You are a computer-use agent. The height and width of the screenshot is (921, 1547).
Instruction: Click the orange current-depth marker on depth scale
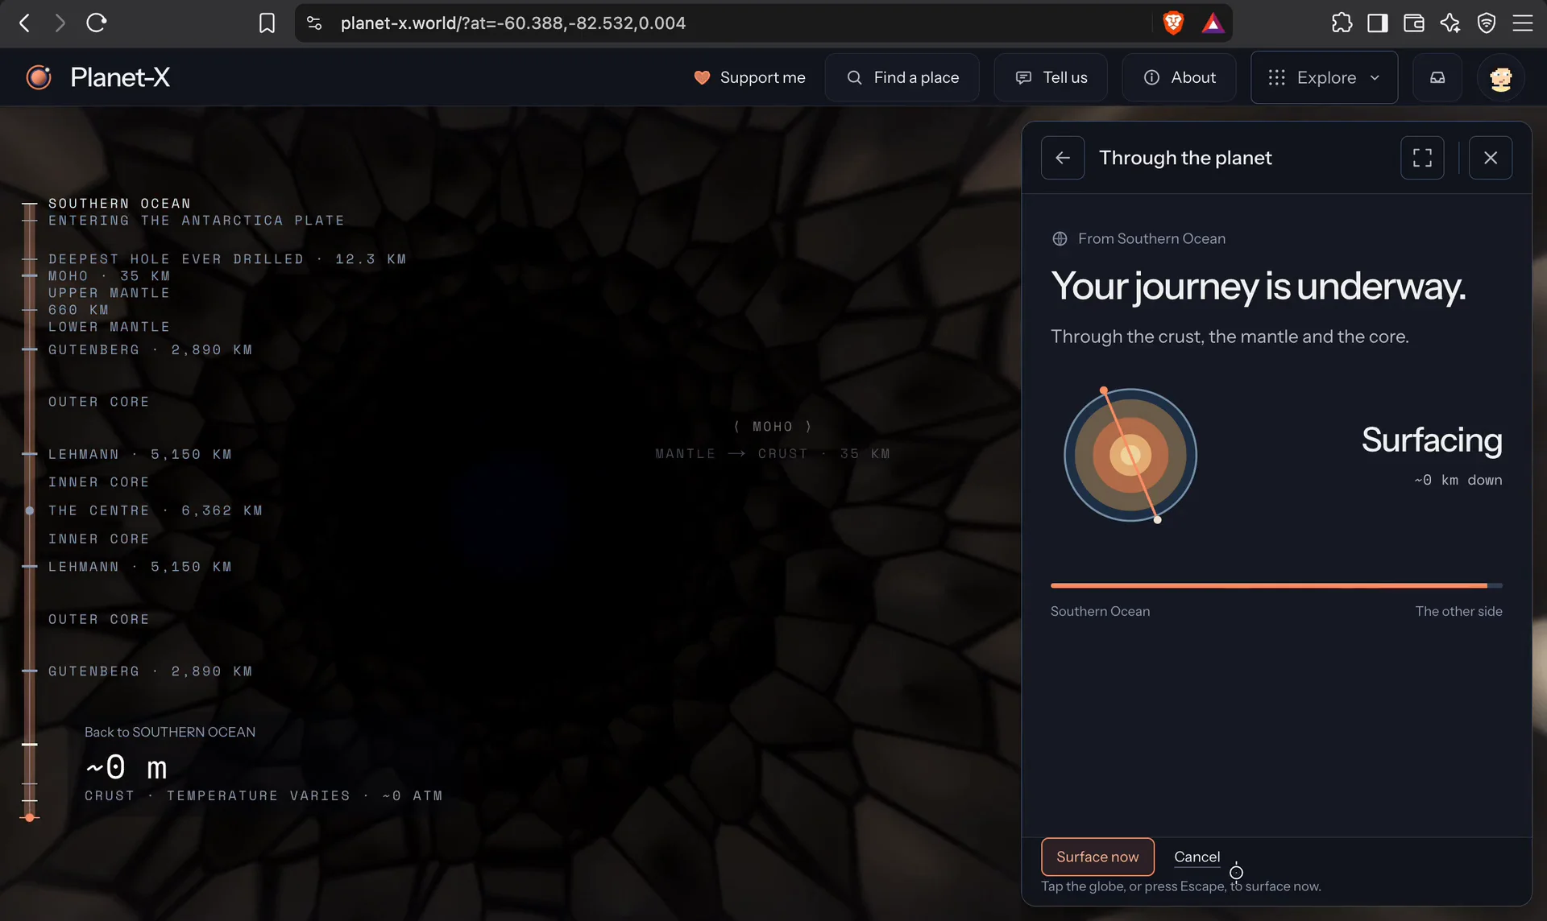pos(30,817)
